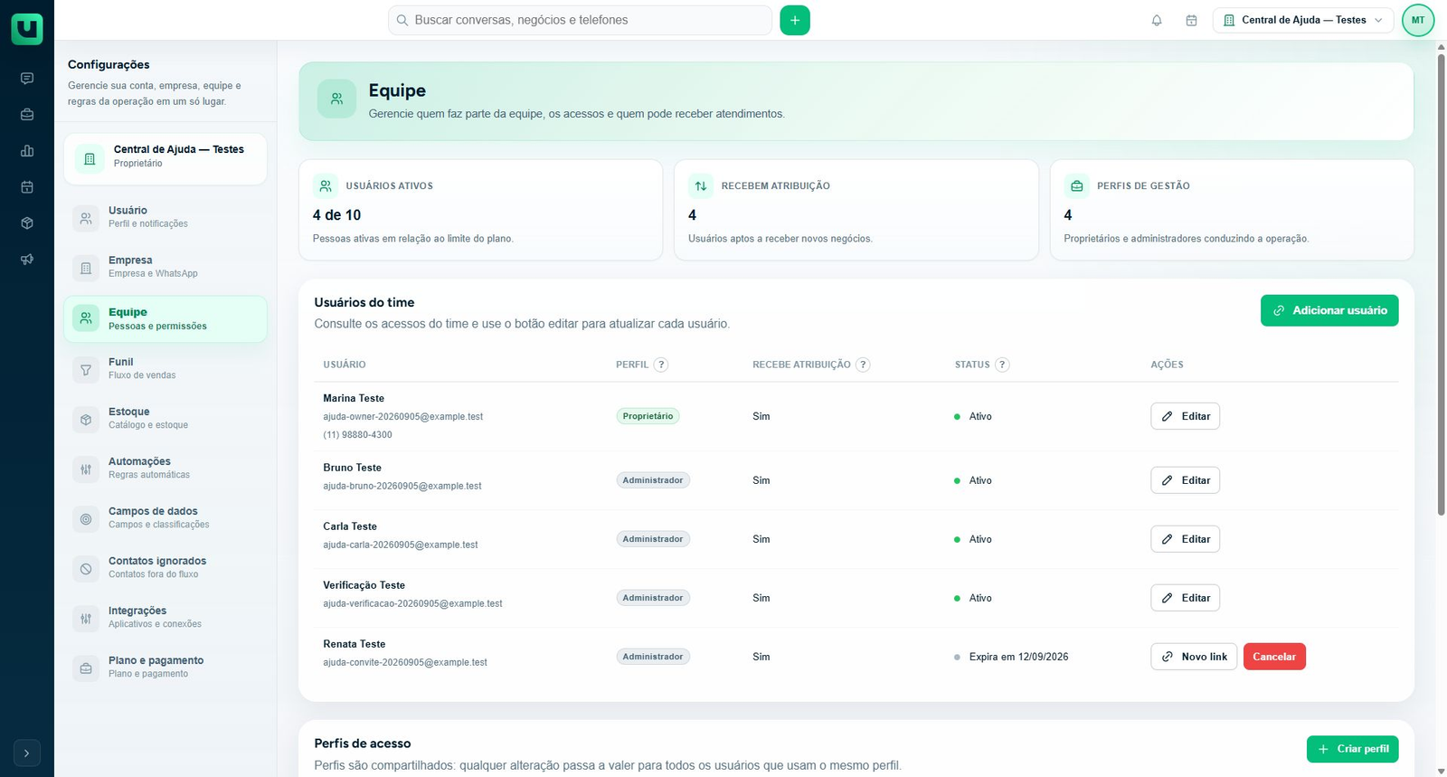Click the calendar icon in the top bar

(x=1191, y=20)
